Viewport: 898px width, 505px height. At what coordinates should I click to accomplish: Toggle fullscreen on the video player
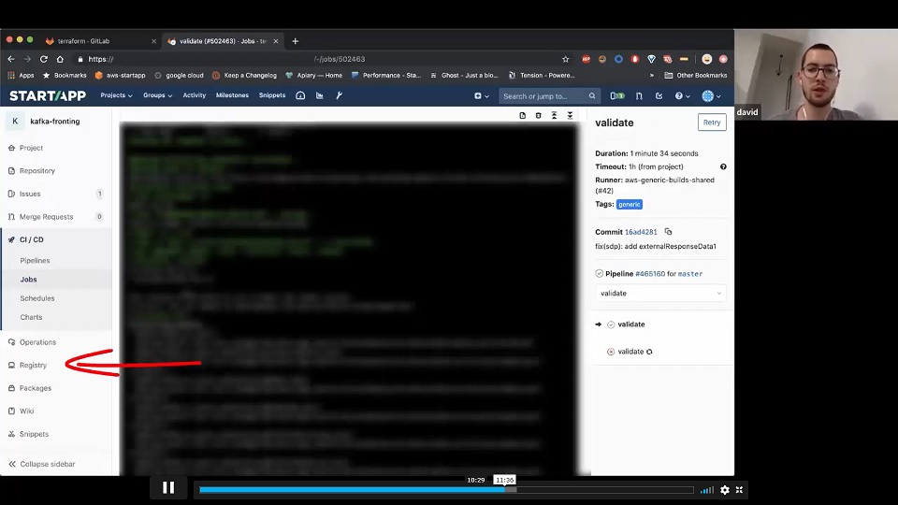tap(739, 489)
